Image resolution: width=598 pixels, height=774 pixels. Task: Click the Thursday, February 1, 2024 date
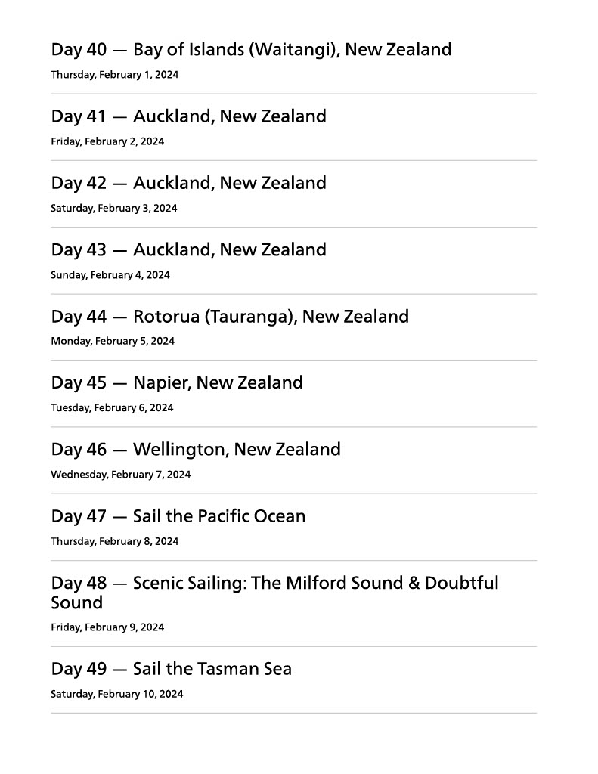coord(114,75)
